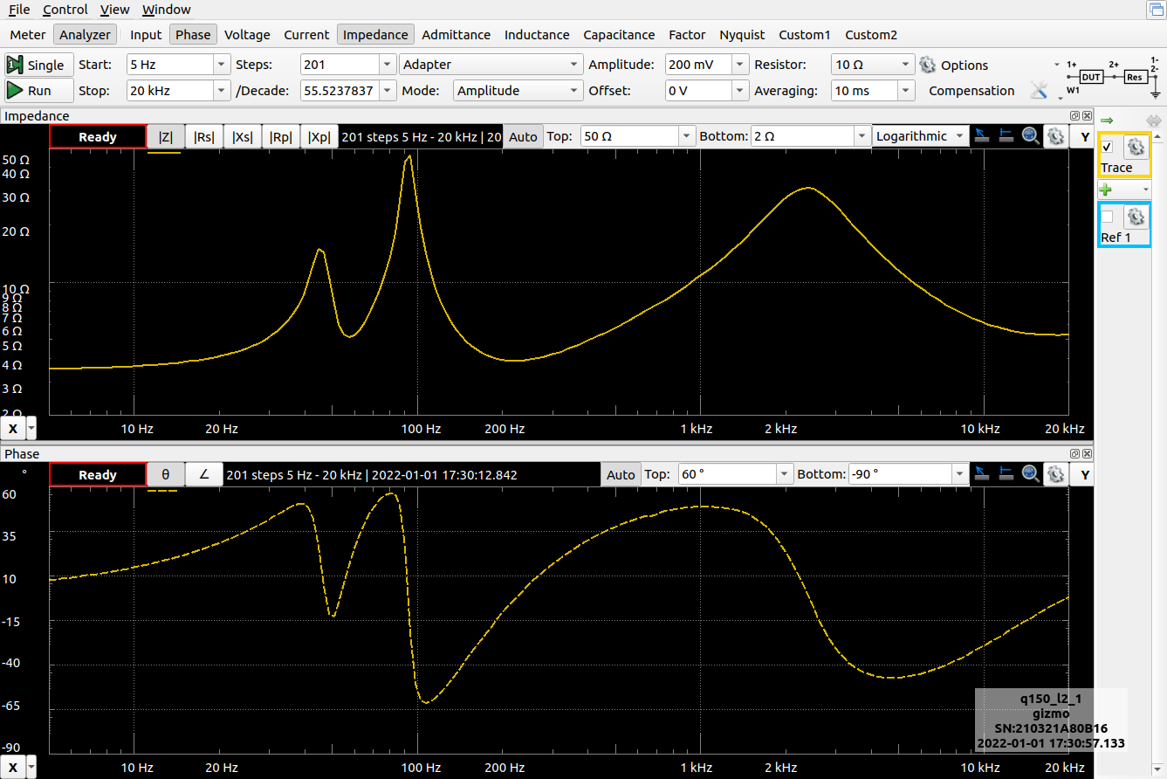Open the Resistor 10 Ω dropdown

click(x=873, y=65)
